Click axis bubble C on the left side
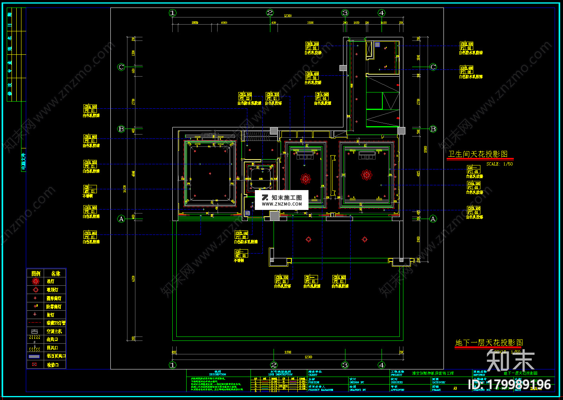Screen dimensions: 563x400 point(121,67)
